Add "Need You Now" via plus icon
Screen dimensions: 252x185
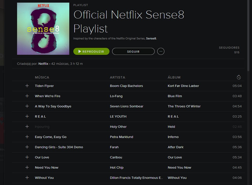[x=27, y=167]
